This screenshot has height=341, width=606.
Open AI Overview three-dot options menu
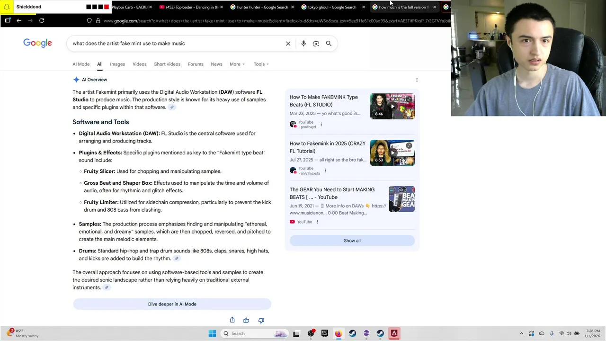click(417, 80)
